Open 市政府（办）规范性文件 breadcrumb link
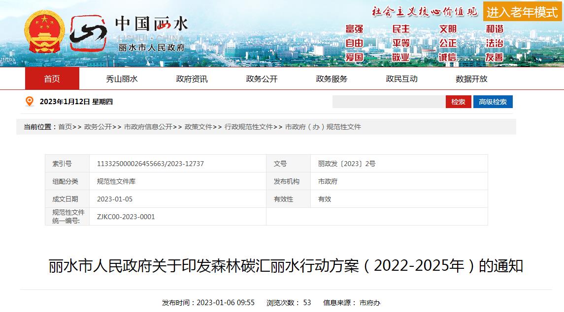Viewport: 564px width, 312px height. pos(323,127)
